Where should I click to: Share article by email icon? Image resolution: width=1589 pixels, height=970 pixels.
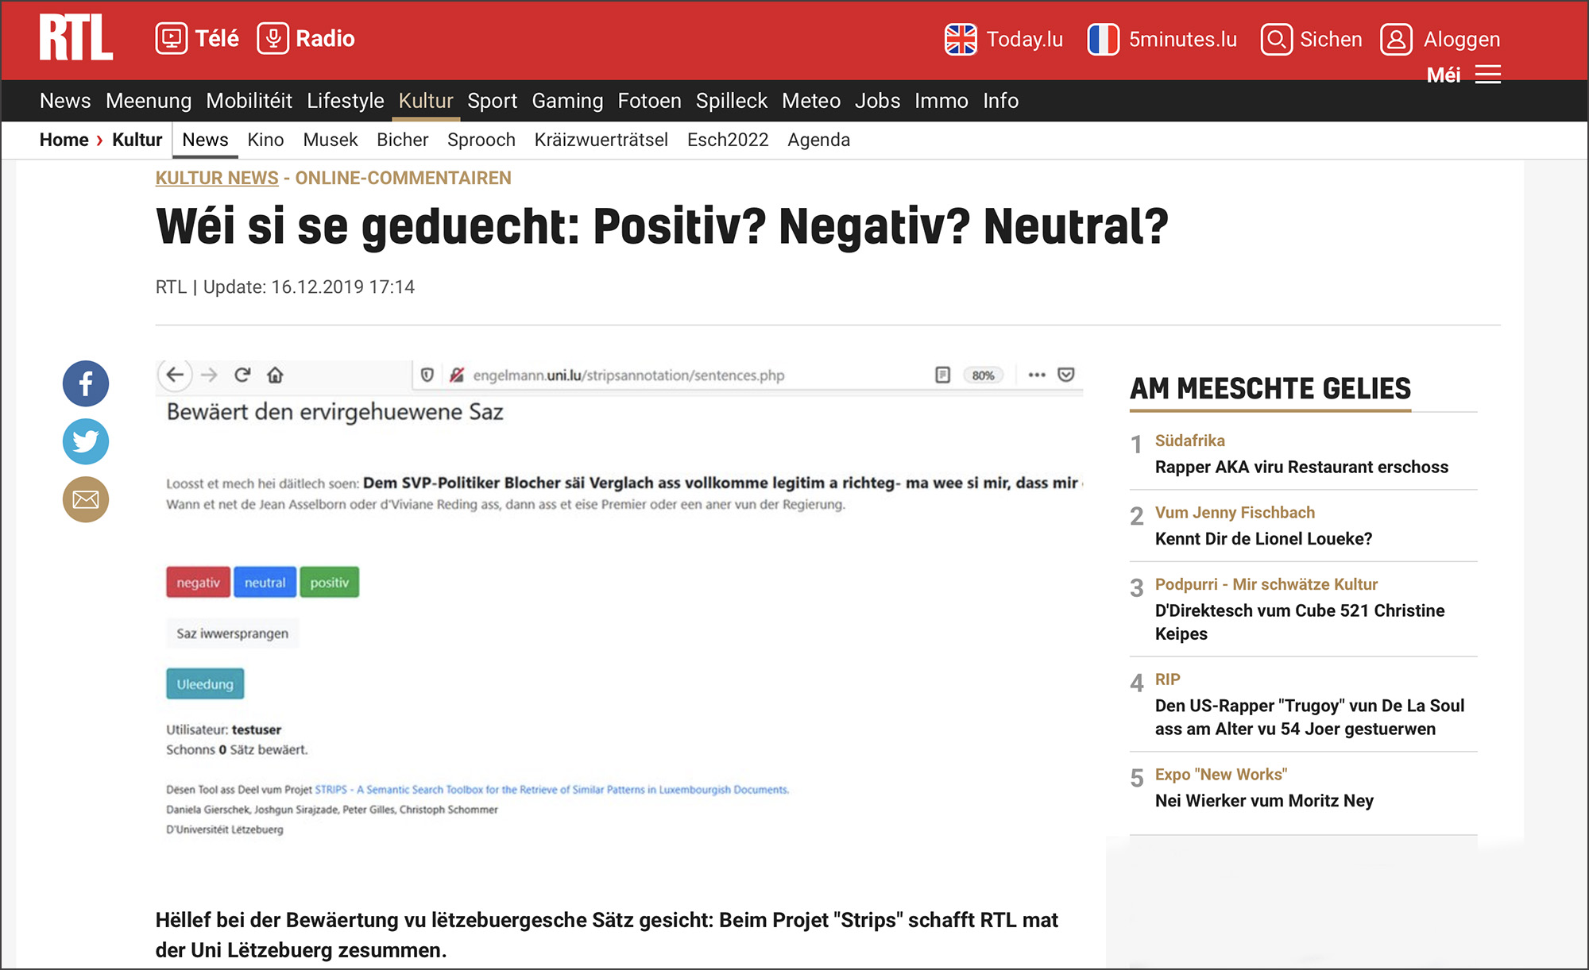[x=86, y=499]
